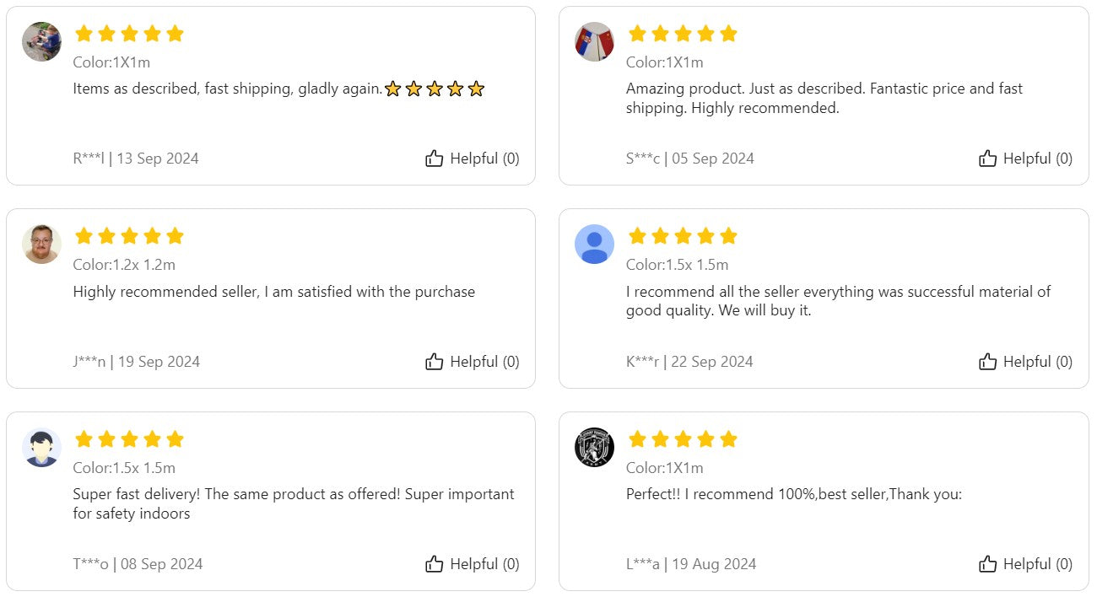Select the "Perfect!! I recommend 100%" review text

[793, 494]
